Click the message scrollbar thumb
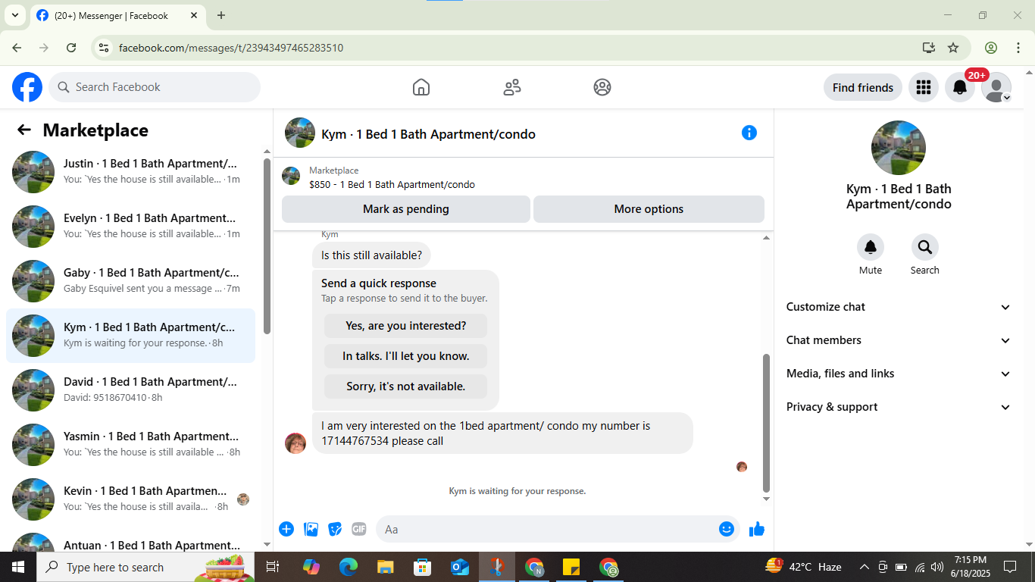Viewport: 1035px width, 582px height. [766, 423]
